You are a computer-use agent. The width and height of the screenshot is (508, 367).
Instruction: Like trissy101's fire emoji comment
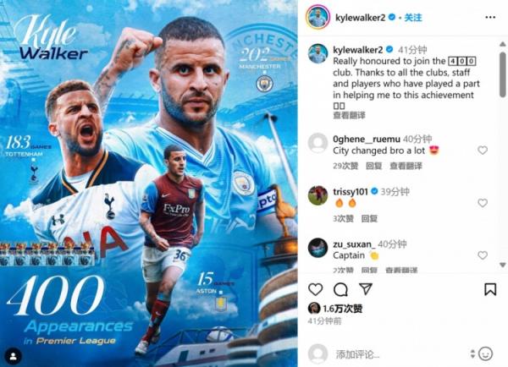(x=483, y=203)
